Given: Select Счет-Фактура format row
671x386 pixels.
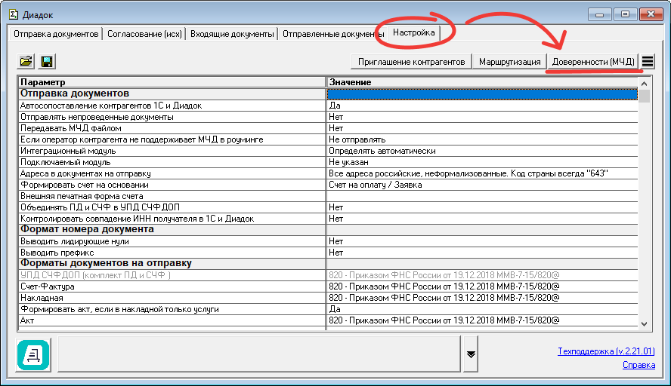Looking at the screenshot, I should click(x=328, y=286).
